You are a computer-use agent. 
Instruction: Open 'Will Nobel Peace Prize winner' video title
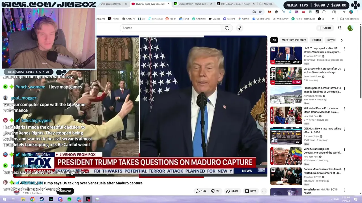point(321,110)
